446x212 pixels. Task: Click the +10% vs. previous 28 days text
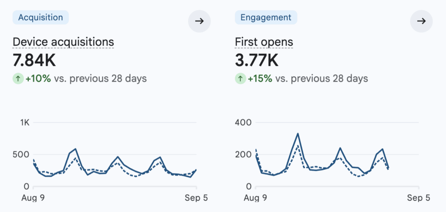coord(86,79)
